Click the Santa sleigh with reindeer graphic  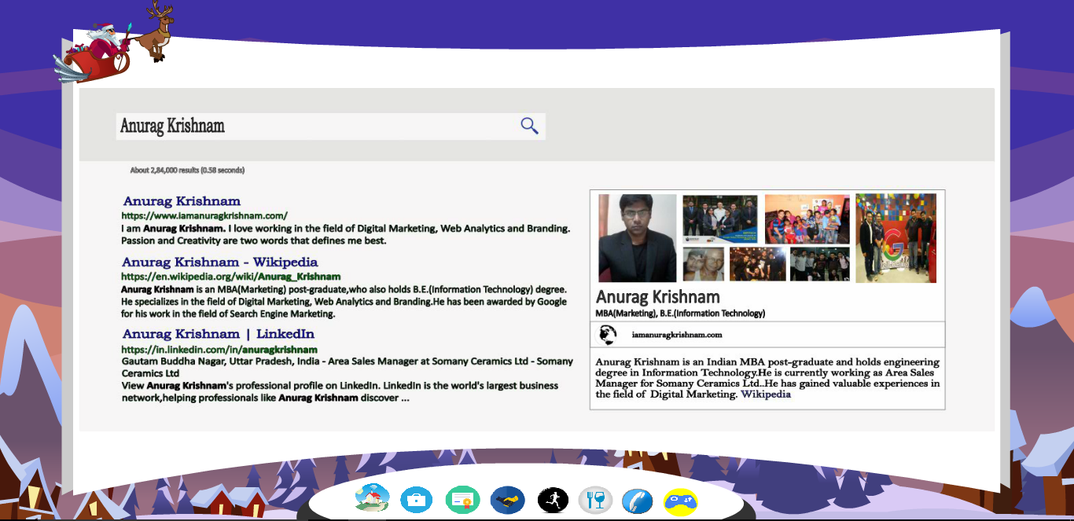tap(115, 42)
